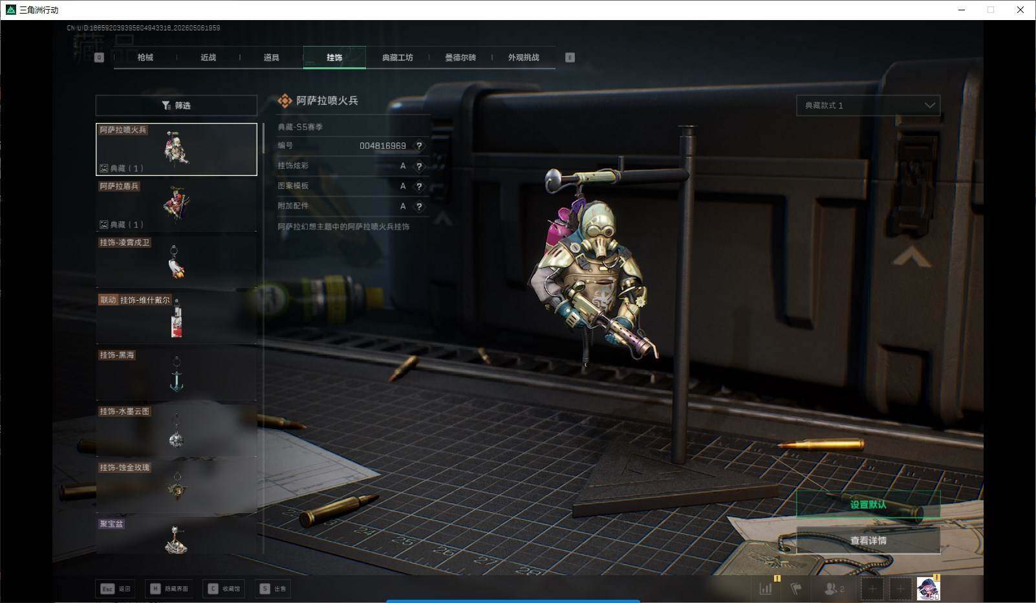Viewport: 1036px width, 603px height.
Task: Open the 枪械 tab
Action: pyautogui.click(x=146, y=58)
